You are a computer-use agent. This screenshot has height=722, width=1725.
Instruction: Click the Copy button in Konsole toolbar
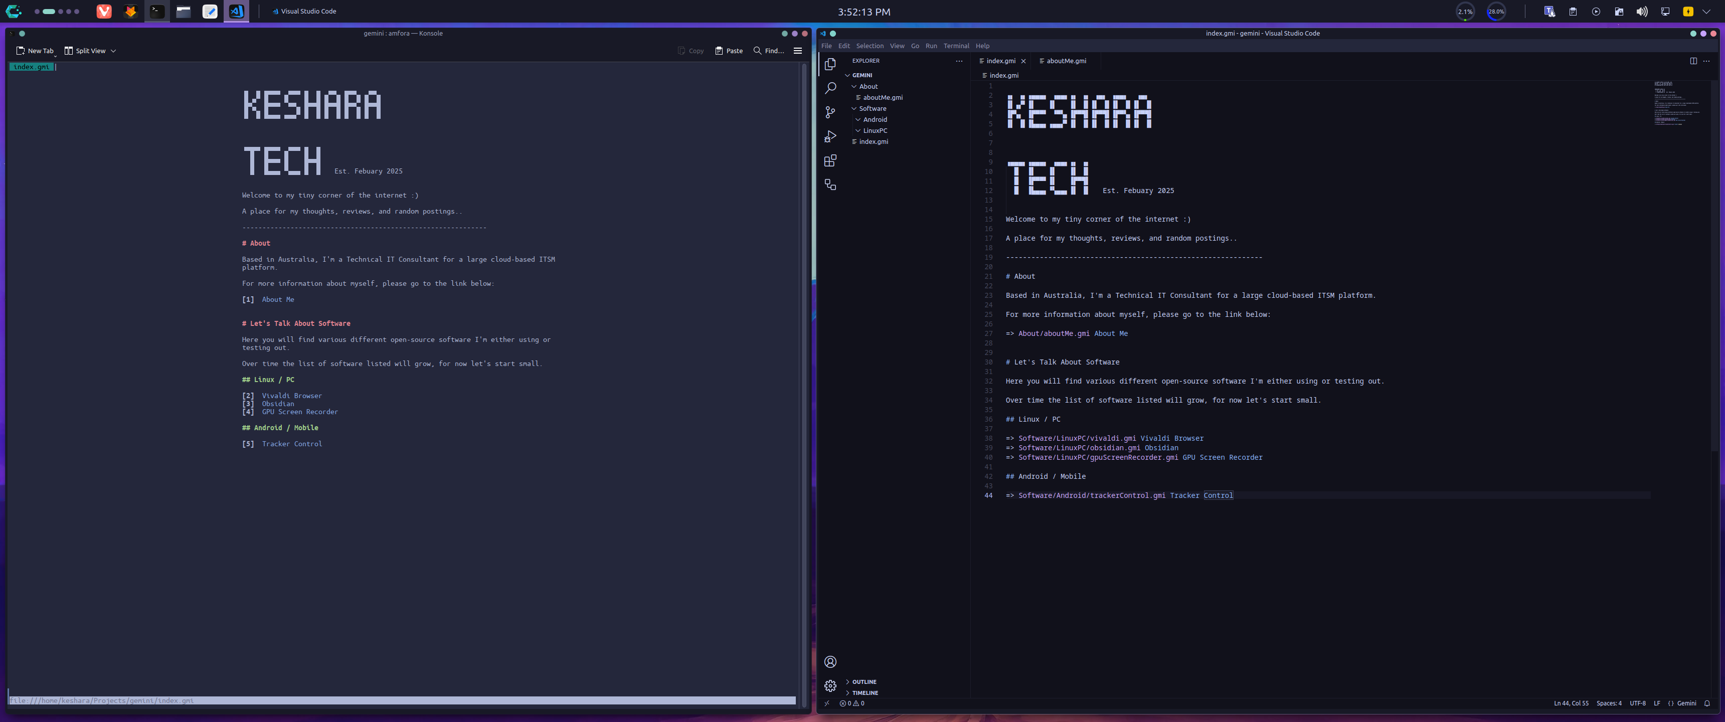[691, 51]
